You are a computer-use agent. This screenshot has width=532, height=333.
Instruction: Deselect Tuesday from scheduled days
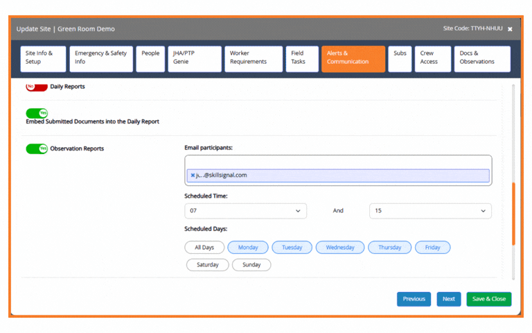pyautogui.click(x=292, y=248)
